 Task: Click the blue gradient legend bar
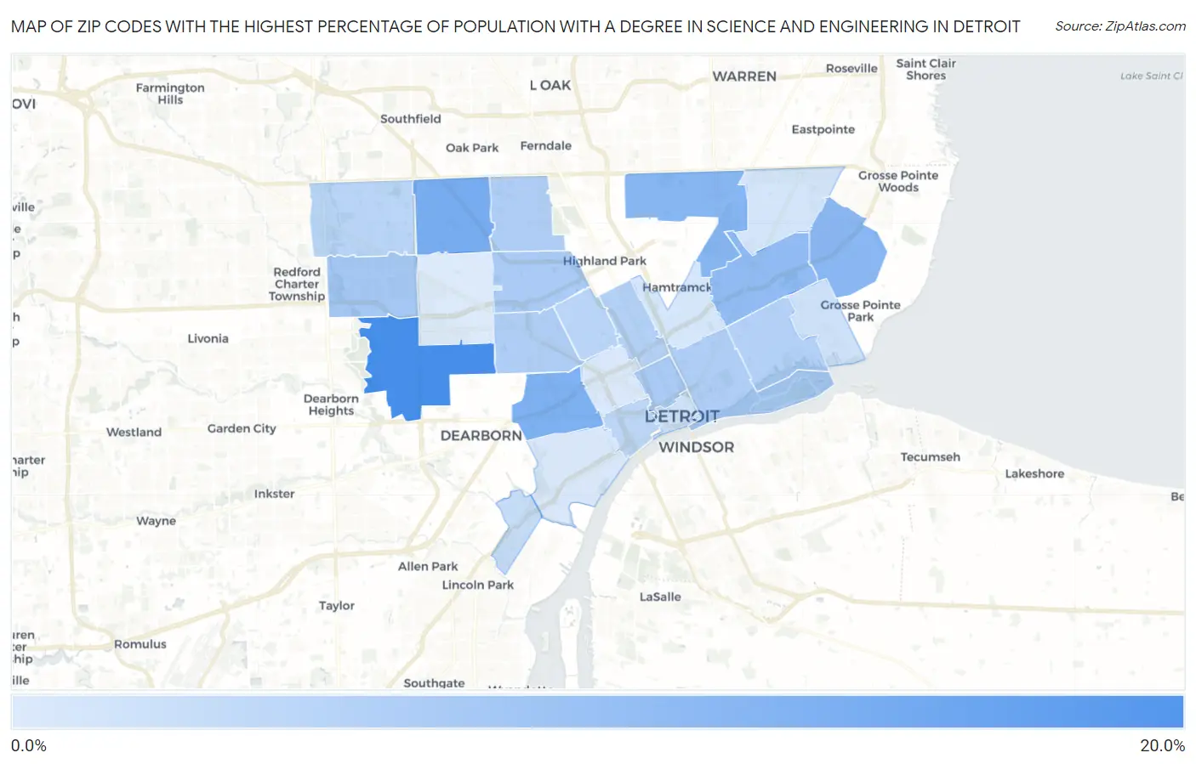597,712
